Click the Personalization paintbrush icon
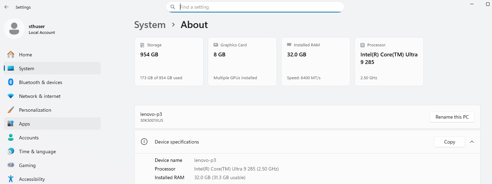The height and width of the screenshot is (184, 492). tap(11, 110)
